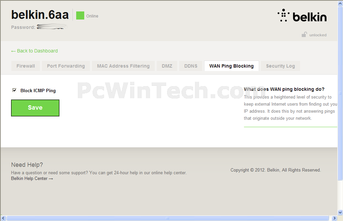Click the 'Password:' label

click(23, 27)
